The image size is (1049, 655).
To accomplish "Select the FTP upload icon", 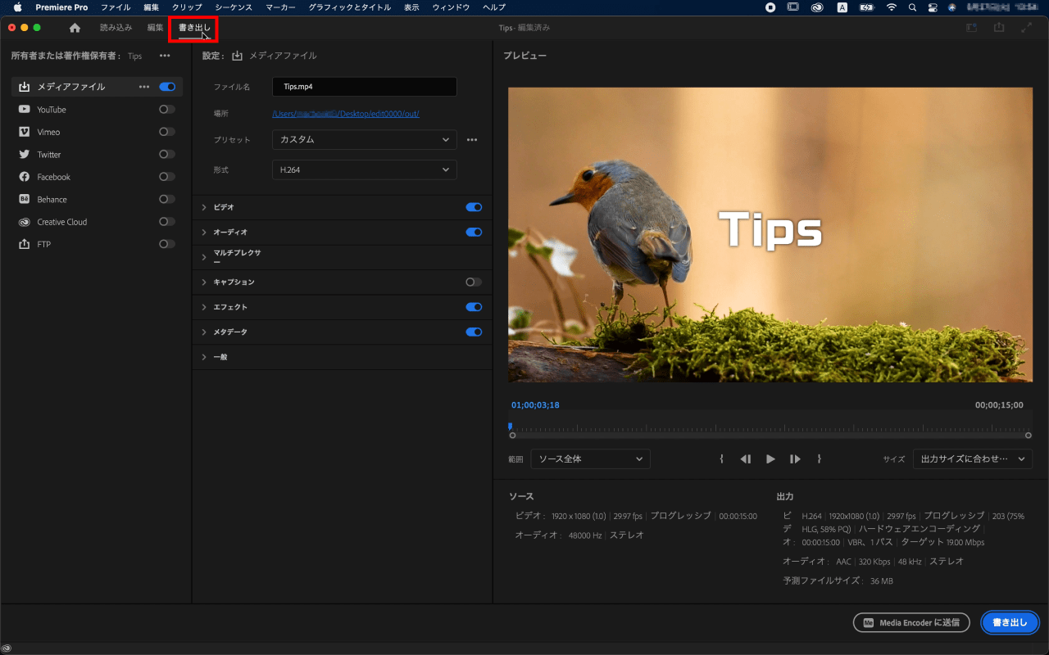I will point(24,245).
